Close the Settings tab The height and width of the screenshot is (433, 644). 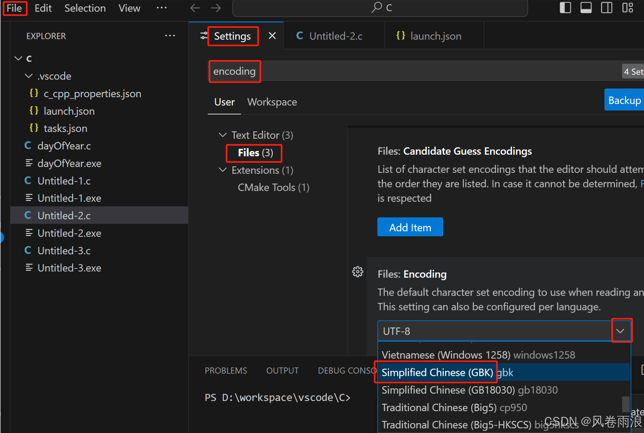pyautogui.click(x=272, y=36)
